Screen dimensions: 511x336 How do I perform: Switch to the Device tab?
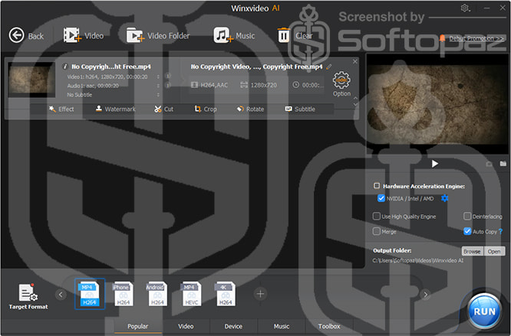pyautogui.click(x=233, y=326)
